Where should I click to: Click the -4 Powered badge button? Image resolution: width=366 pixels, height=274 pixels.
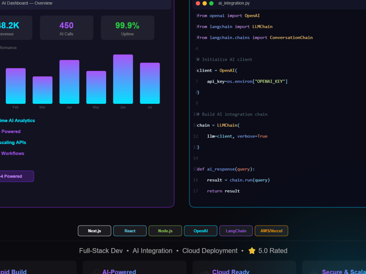tap(17, 176)
